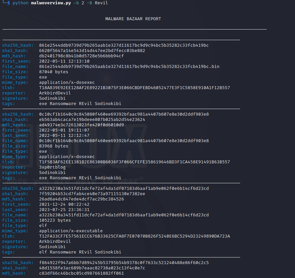
Task: Click the file size '87040 bytes'
Action: 54,72
